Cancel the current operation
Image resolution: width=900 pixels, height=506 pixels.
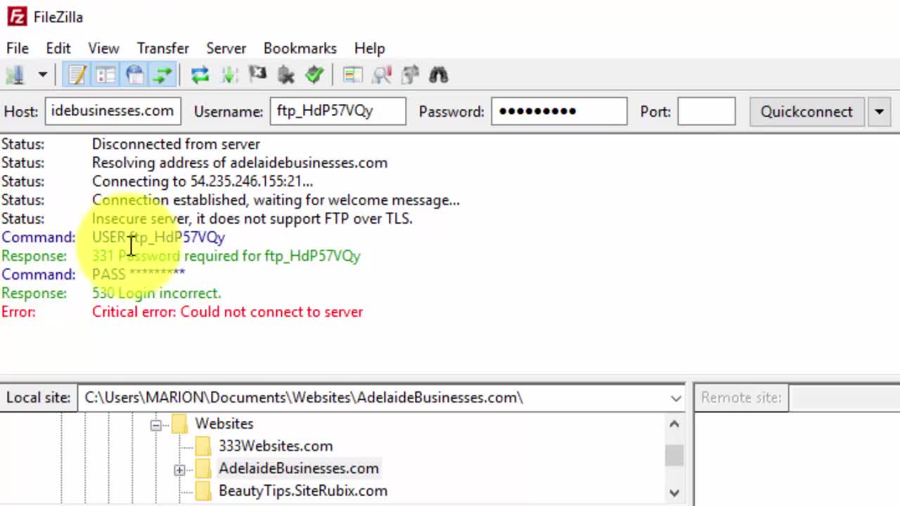[x=257, y=74]
